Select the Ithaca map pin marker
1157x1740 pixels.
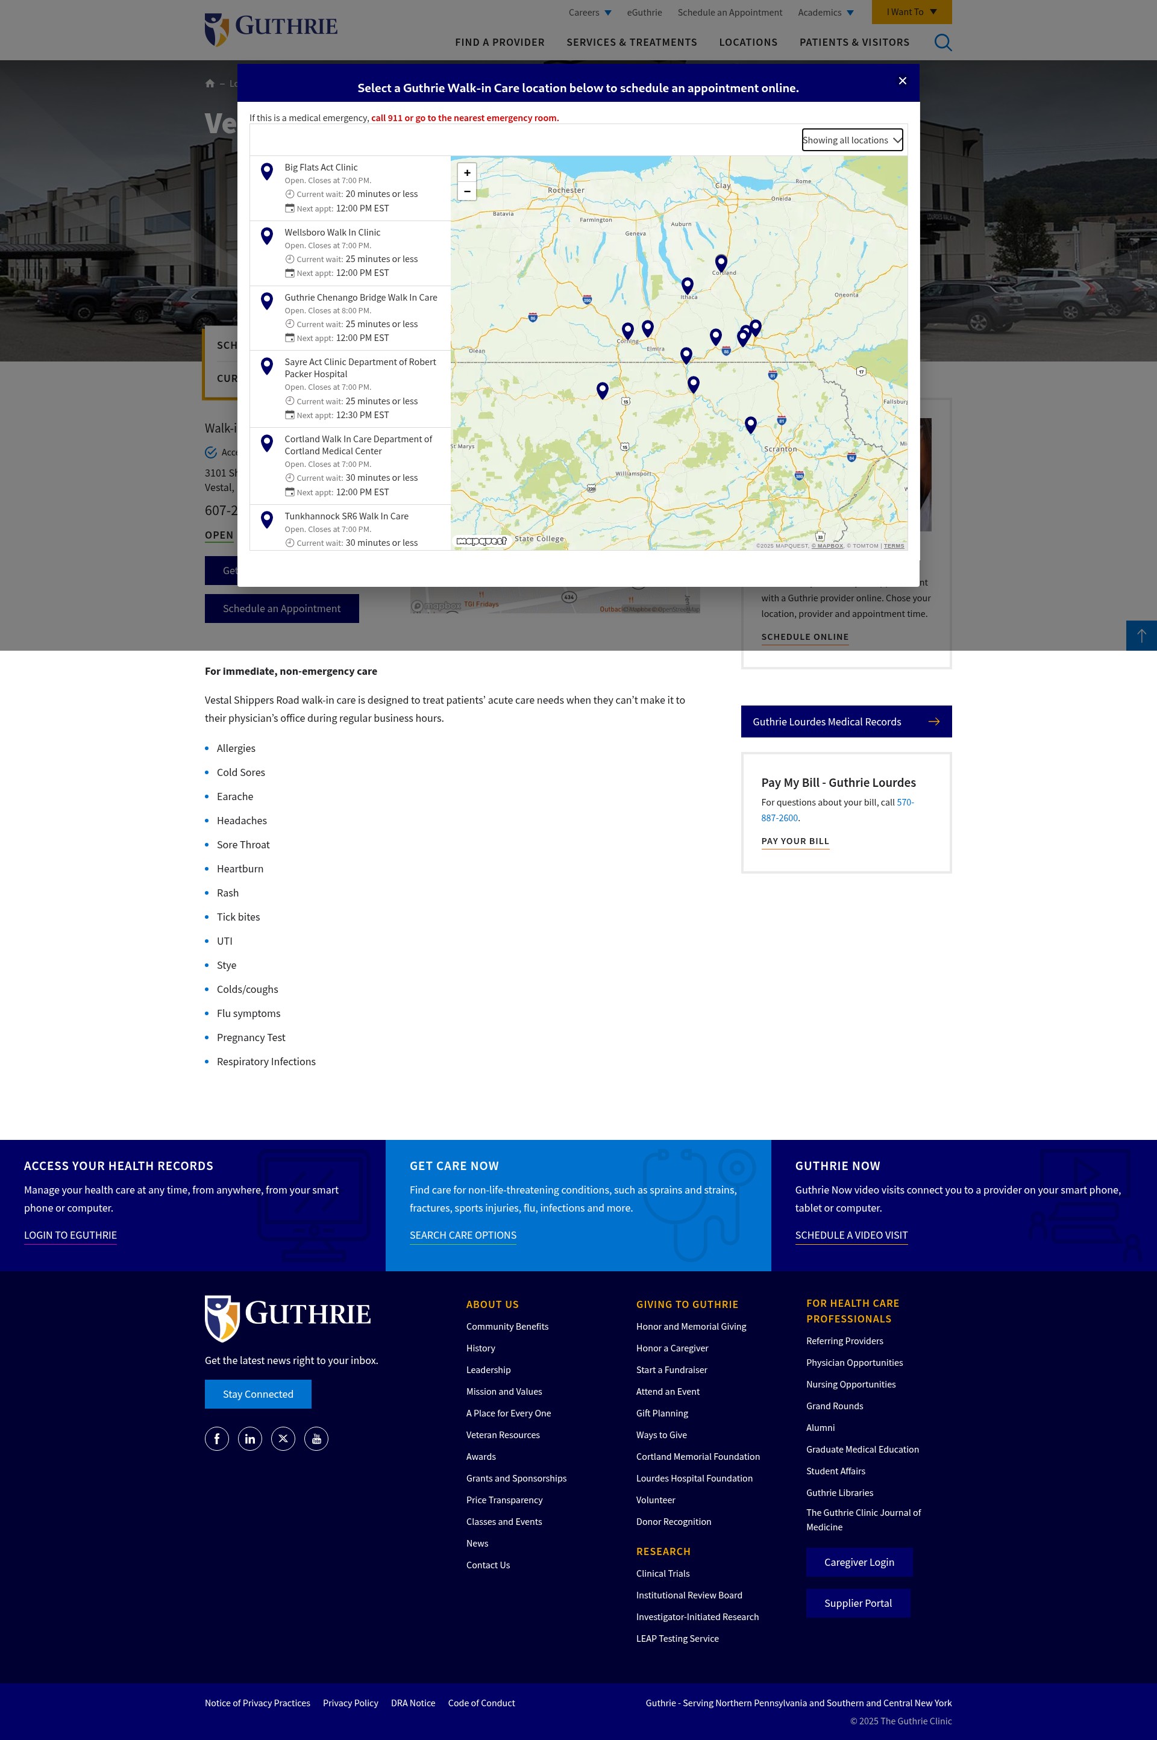(x=687, y=285)
